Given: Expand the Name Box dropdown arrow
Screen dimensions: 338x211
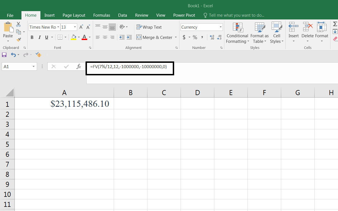Looking at the screenshot, I should [34, 66].
